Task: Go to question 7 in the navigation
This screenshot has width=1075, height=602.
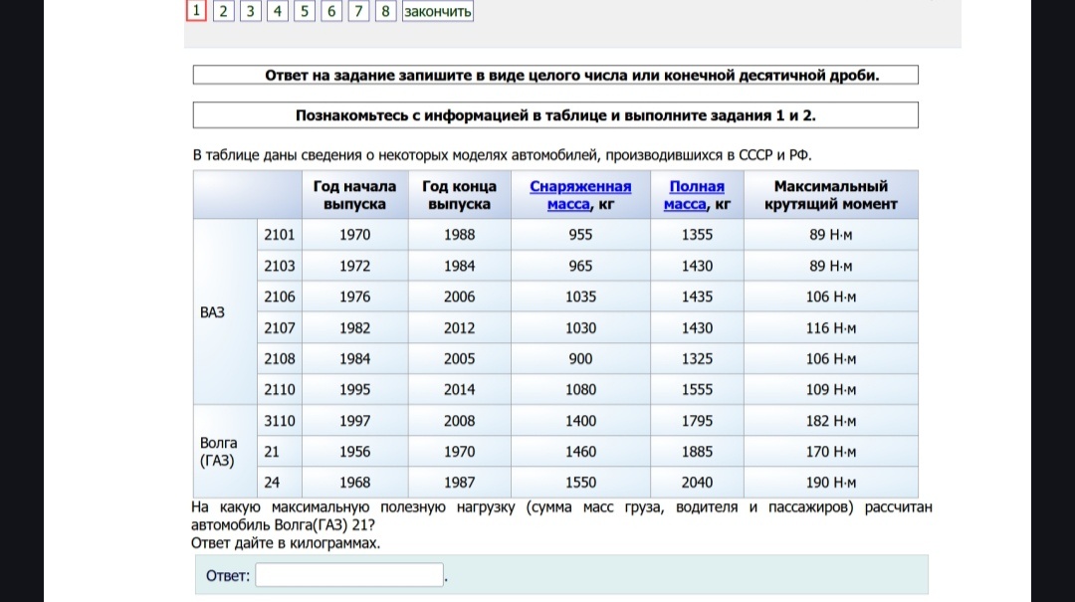Action: pos(358,10)
